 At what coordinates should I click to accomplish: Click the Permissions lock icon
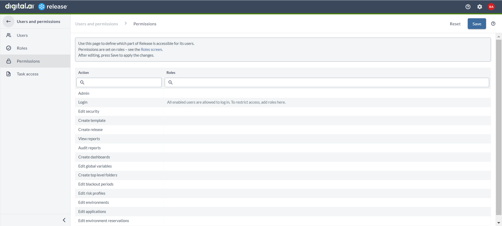click(x=9, y=61)
